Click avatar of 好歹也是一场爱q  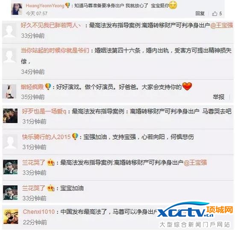10,116
